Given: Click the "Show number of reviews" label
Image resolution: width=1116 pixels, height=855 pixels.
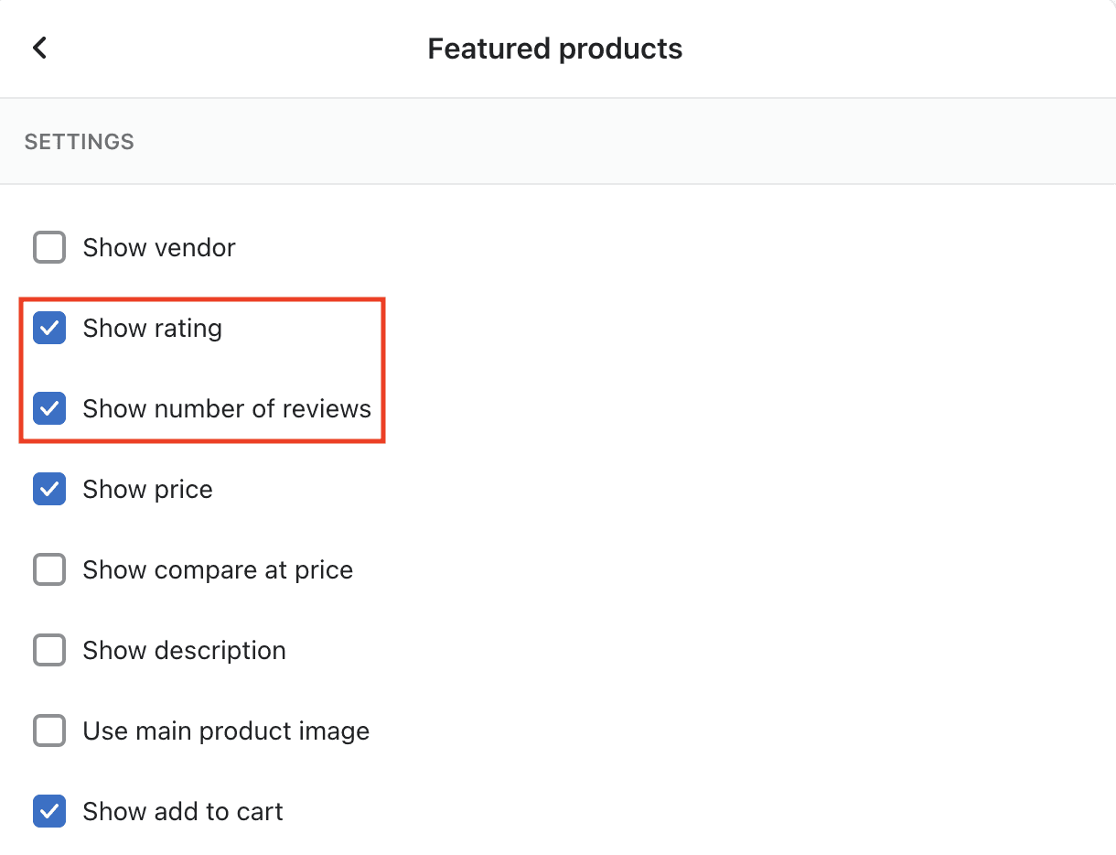Looking at the screenshot, I should 227,409.
